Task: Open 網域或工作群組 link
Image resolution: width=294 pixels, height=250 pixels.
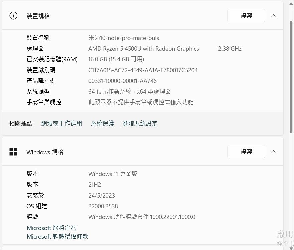Action: pos(61,123)
